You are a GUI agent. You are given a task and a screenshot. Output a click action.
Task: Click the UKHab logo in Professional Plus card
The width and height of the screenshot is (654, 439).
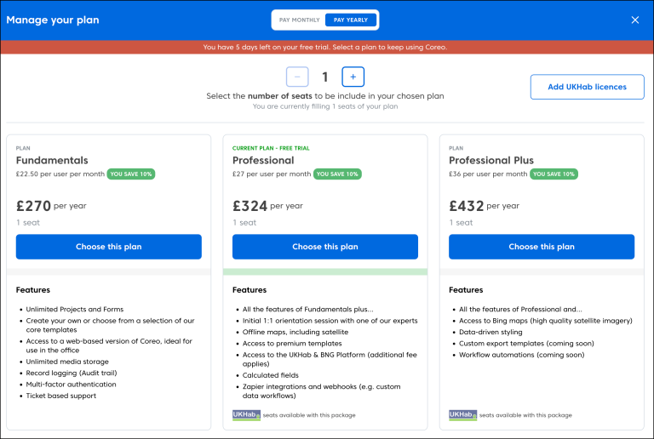click(463, 415)
